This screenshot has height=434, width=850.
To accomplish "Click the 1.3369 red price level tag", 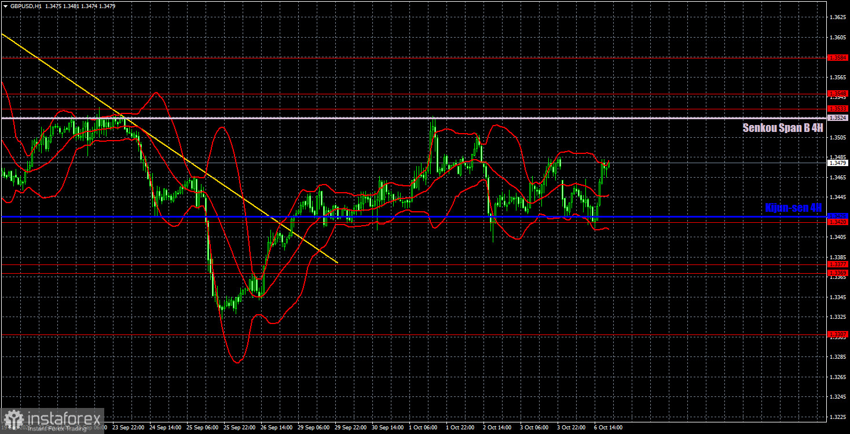I will (838, 273).
